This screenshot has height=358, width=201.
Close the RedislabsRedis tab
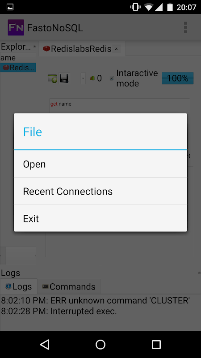click(116, 49)
